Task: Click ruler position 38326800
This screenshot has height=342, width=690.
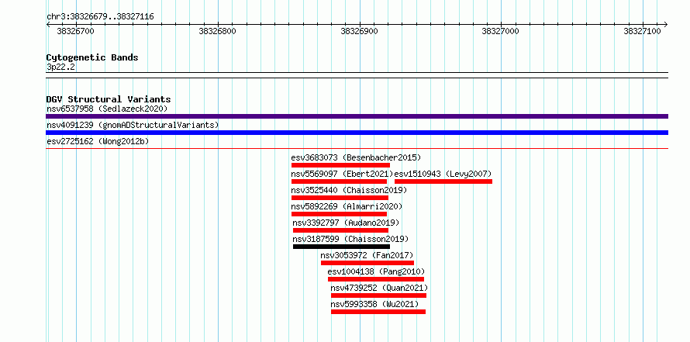Action: 217,31
